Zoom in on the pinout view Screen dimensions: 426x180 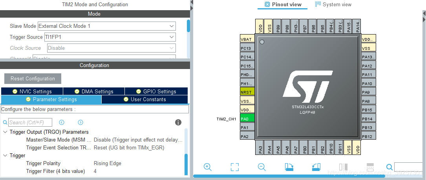tap(208, 167)
